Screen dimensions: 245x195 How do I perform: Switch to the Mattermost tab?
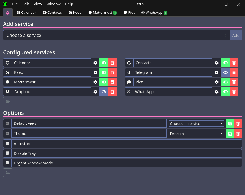(102, 13)
